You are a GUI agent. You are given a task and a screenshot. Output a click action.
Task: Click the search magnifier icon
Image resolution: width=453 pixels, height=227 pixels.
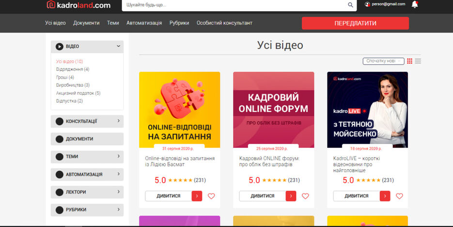[351, 5]
